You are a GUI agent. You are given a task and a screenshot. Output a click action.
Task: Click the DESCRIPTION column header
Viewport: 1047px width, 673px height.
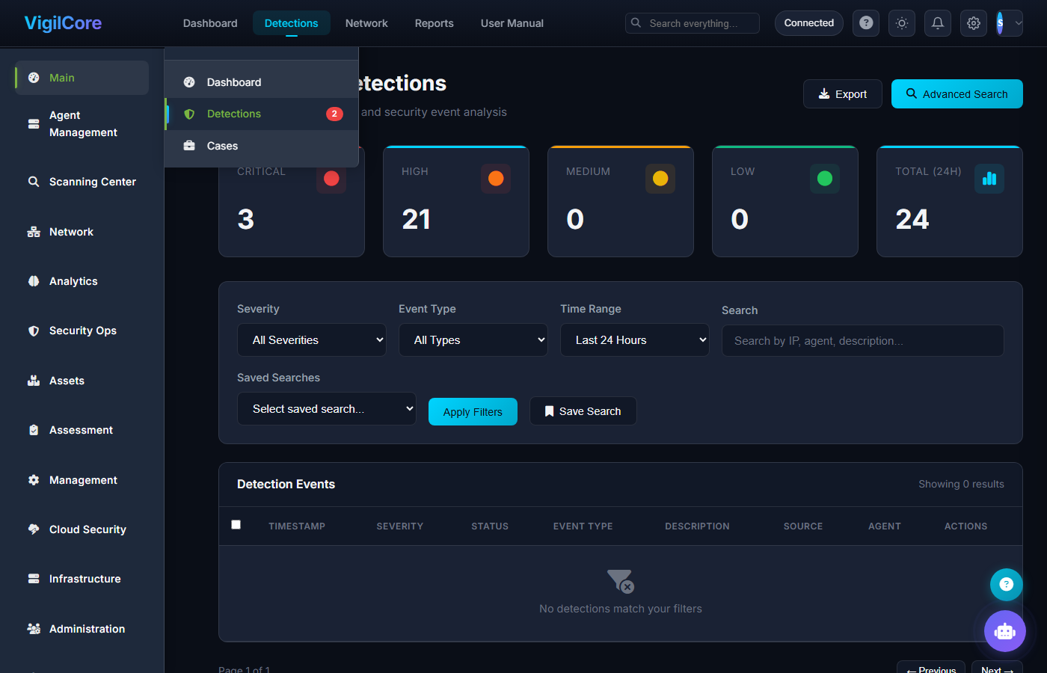(x=698, y=526)
